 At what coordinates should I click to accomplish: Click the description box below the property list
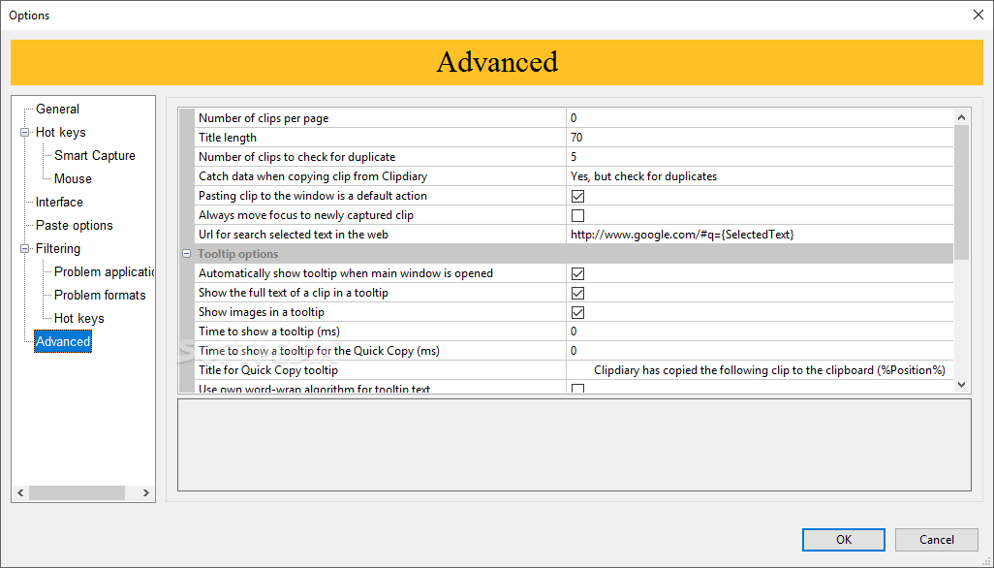click(x=574, y=444)
